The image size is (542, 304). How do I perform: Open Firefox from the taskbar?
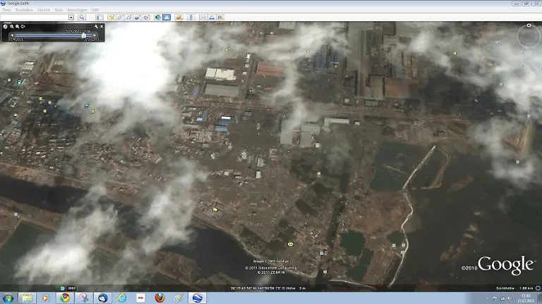click(159, 298)
